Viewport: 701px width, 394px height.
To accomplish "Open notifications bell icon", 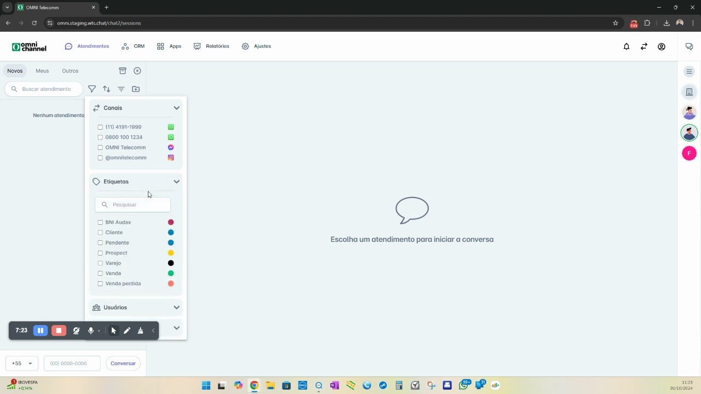I will point(627,47).
